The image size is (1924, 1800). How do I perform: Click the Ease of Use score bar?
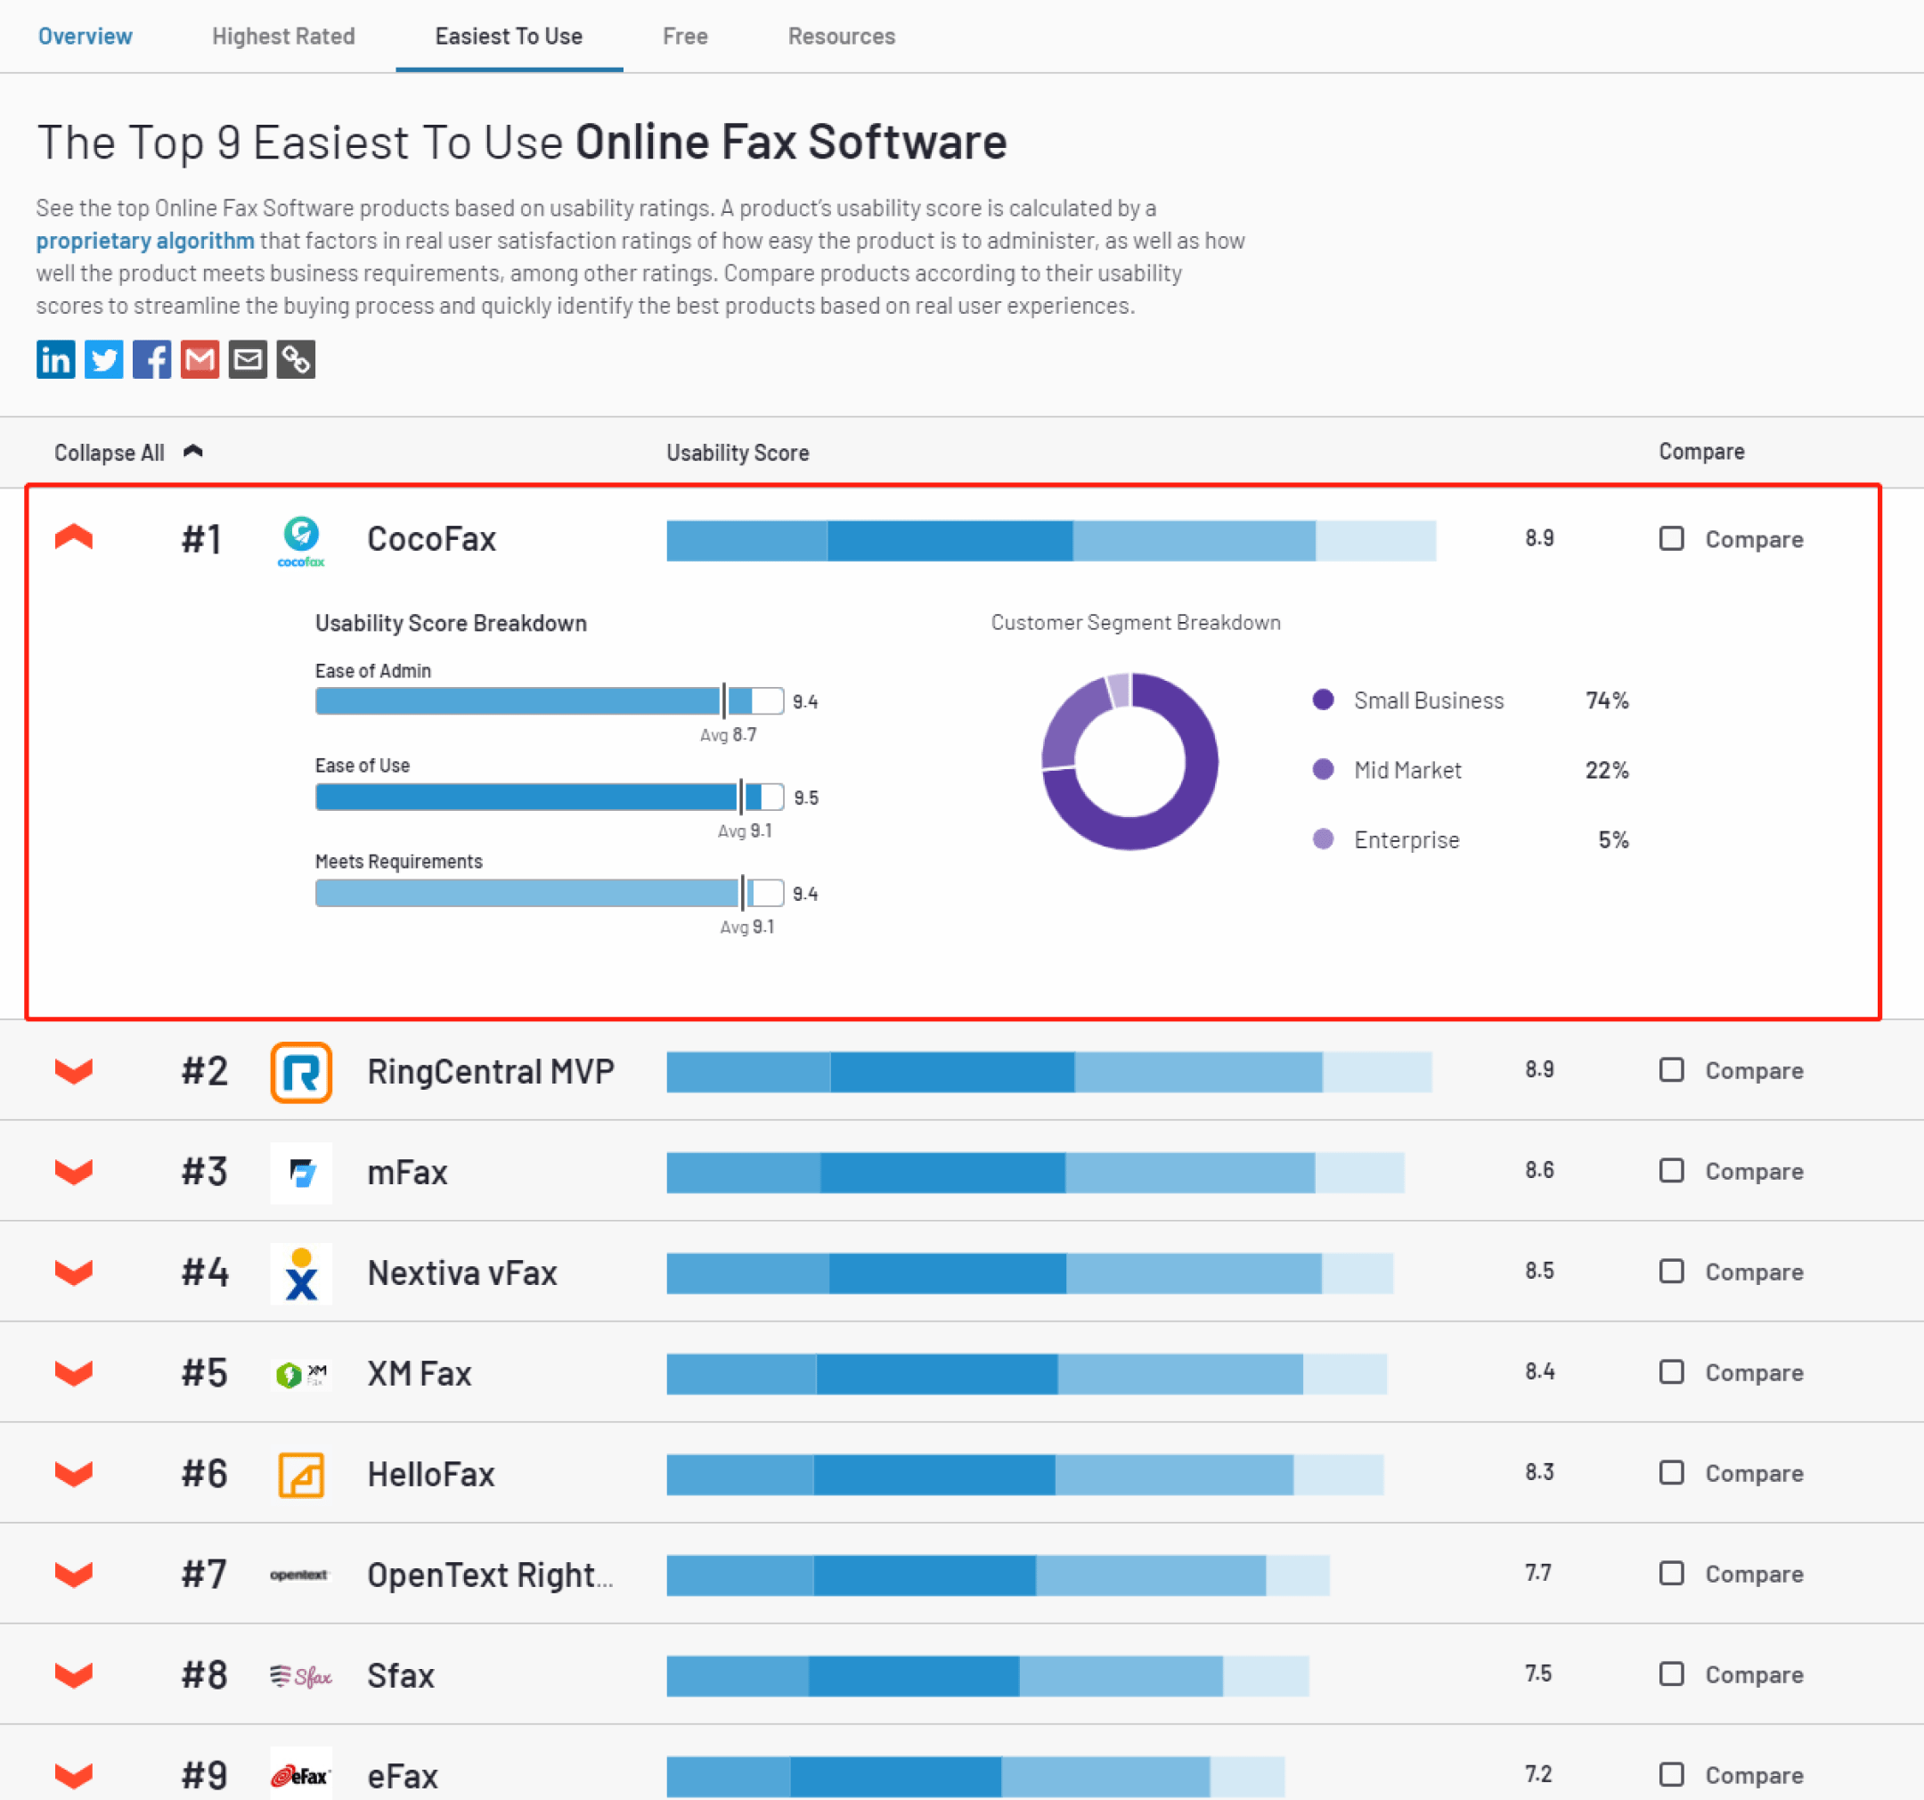[549, 797]
